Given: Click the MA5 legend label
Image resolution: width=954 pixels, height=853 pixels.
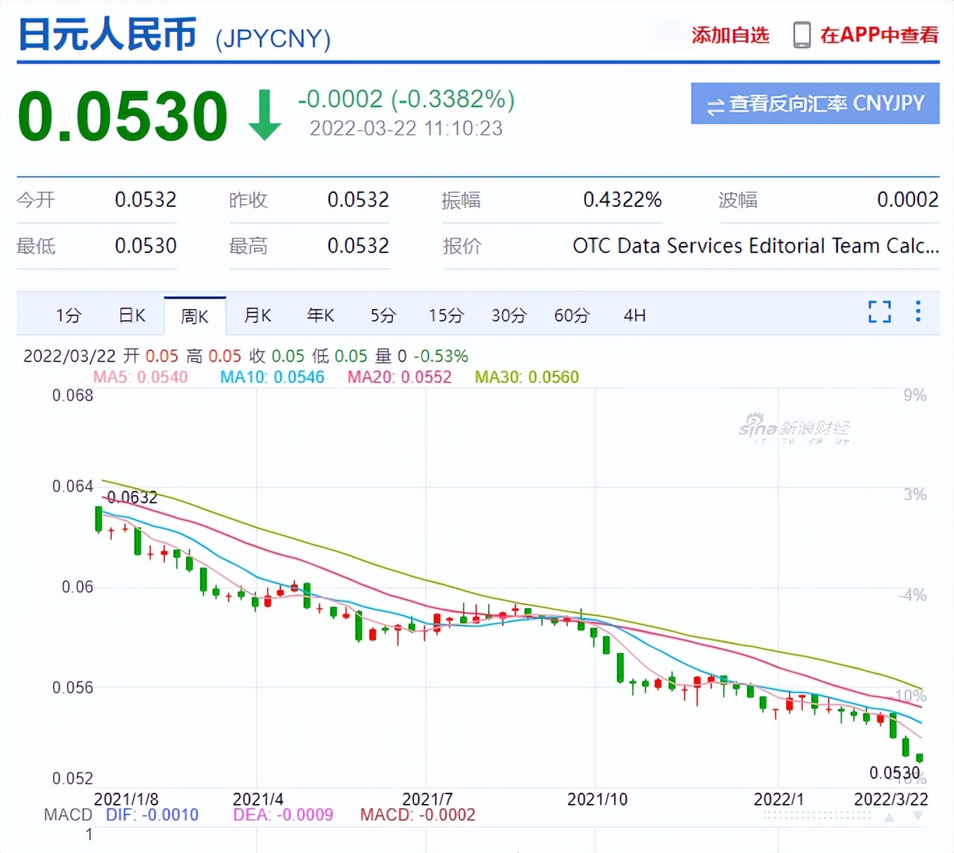Looking at the screenshot, I should point(140,377).
